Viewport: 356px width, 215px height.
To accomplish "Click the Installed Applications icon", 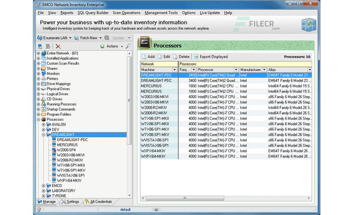I will [44, 58].
